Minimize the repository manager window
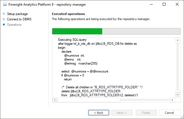 [x=151, y=5]
